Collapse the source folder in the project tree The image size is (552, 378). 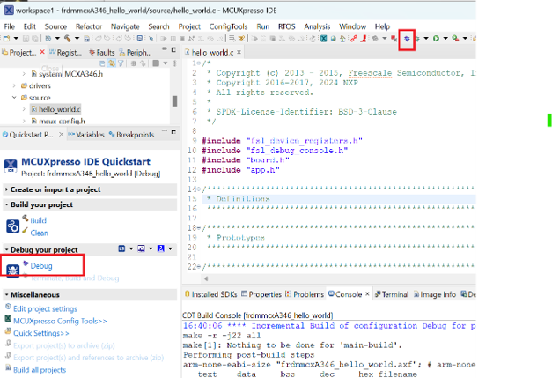13,98
